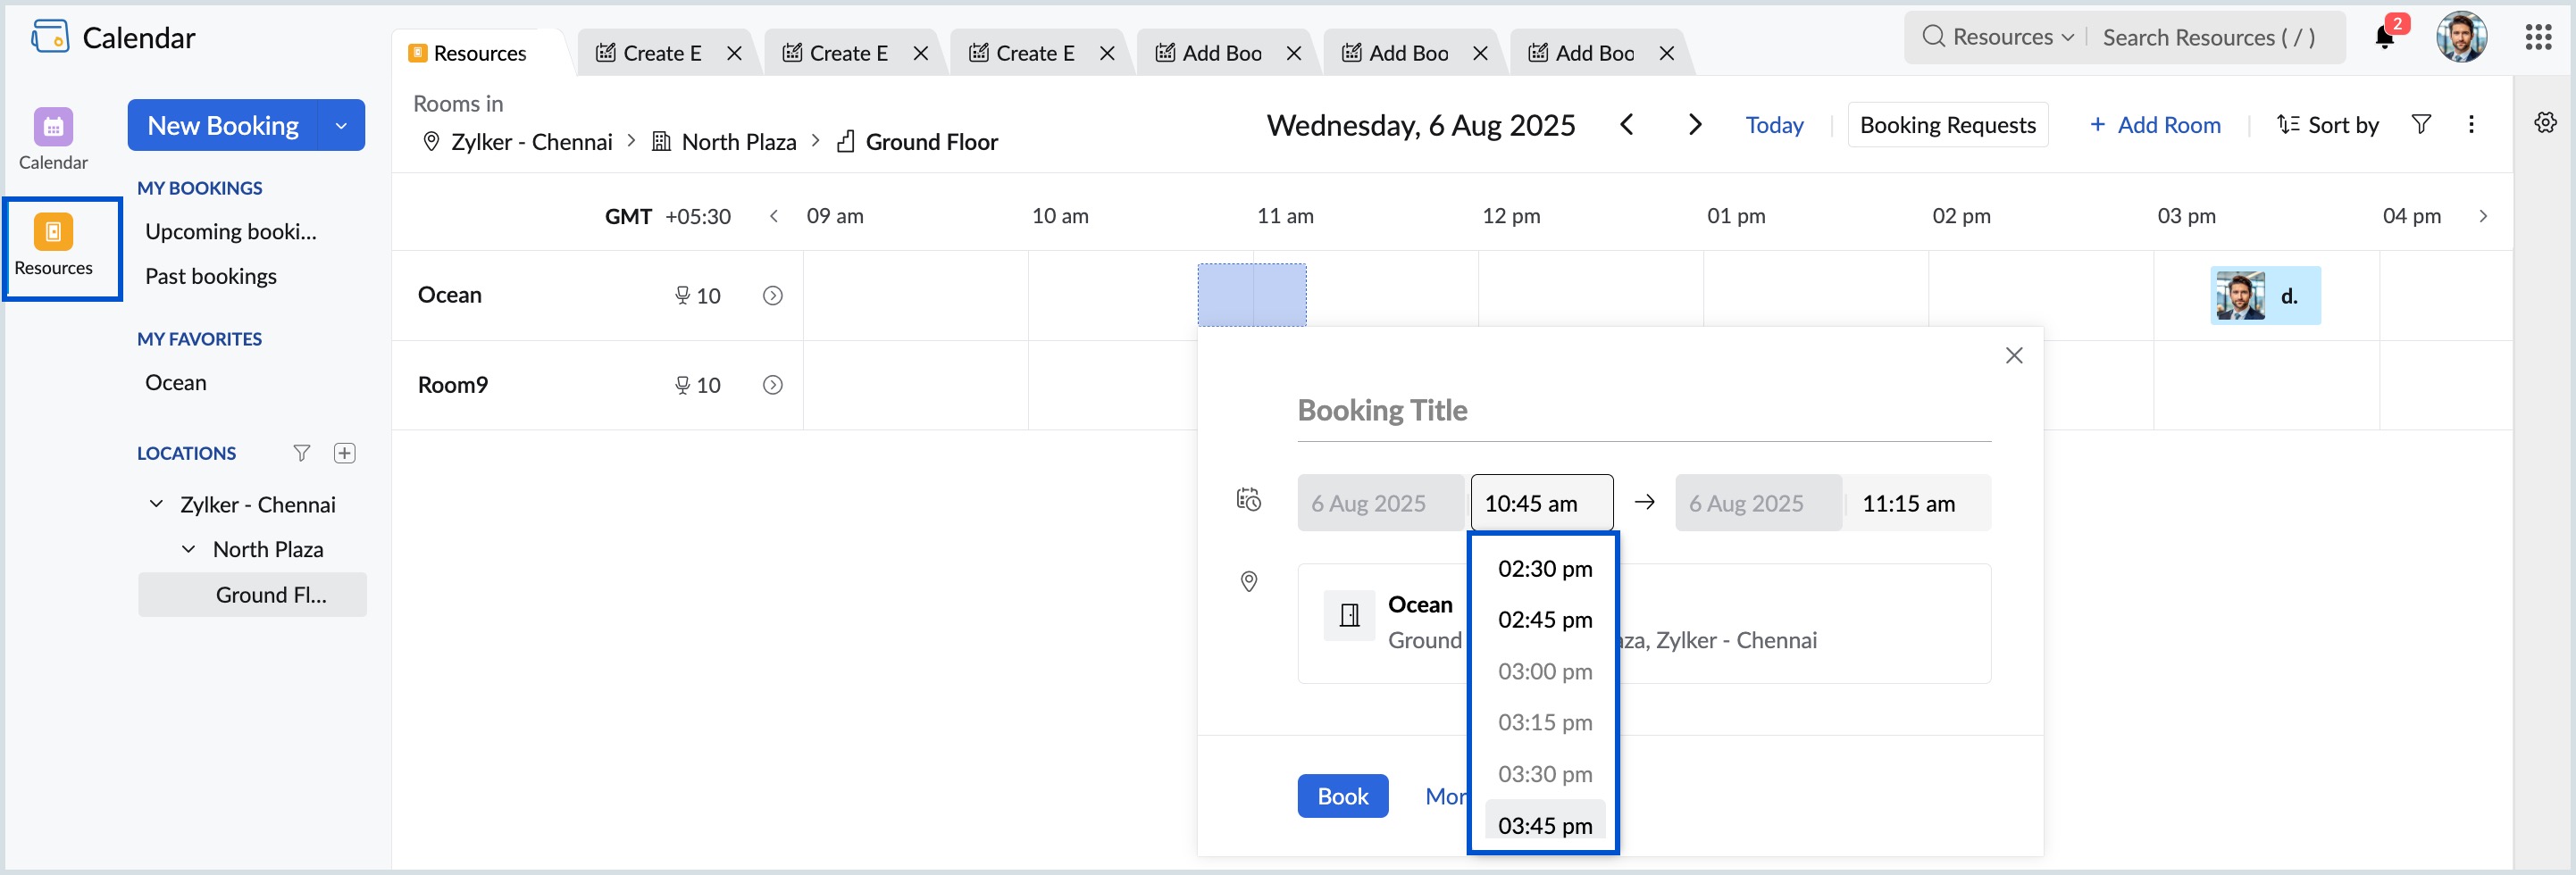Click the settings gear icon

click(x=2545, y=122)
